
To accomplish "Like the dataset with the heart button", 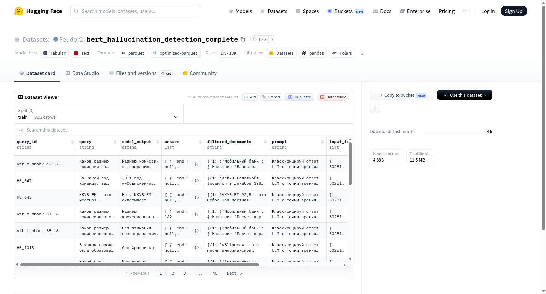I will (x=259, y=39).
